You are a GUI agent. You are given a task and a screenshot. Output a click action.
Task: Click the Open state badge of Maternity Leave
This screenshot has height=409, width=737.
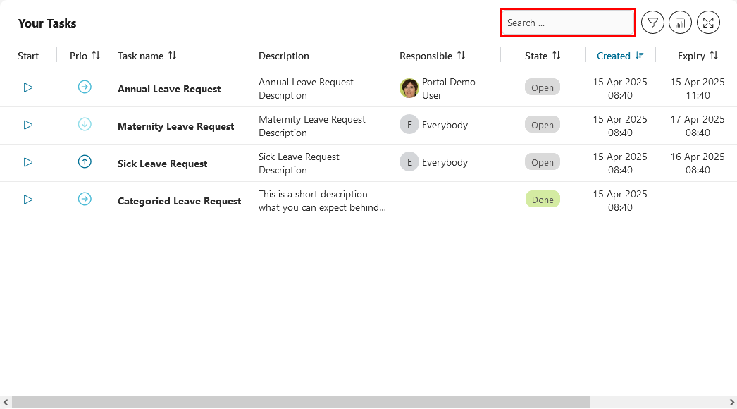(x=543, y=125)
